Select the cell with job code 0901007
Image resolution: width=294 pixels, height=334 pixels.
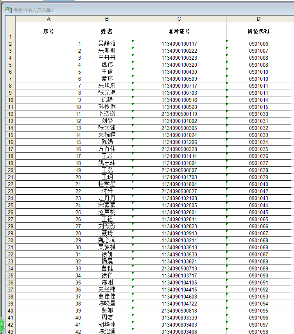[258, 51]
